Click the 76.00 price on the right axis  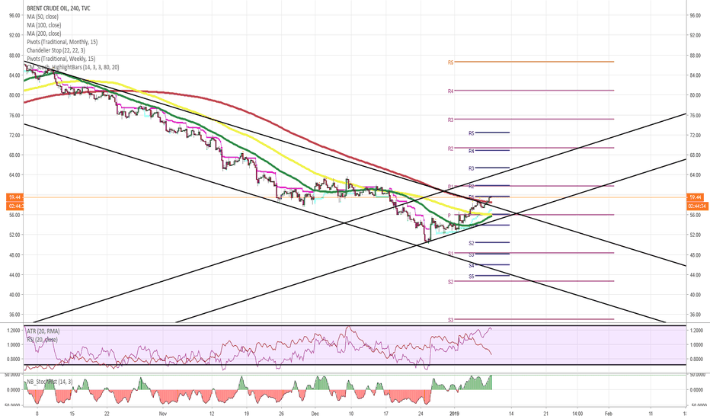[695, 115]
